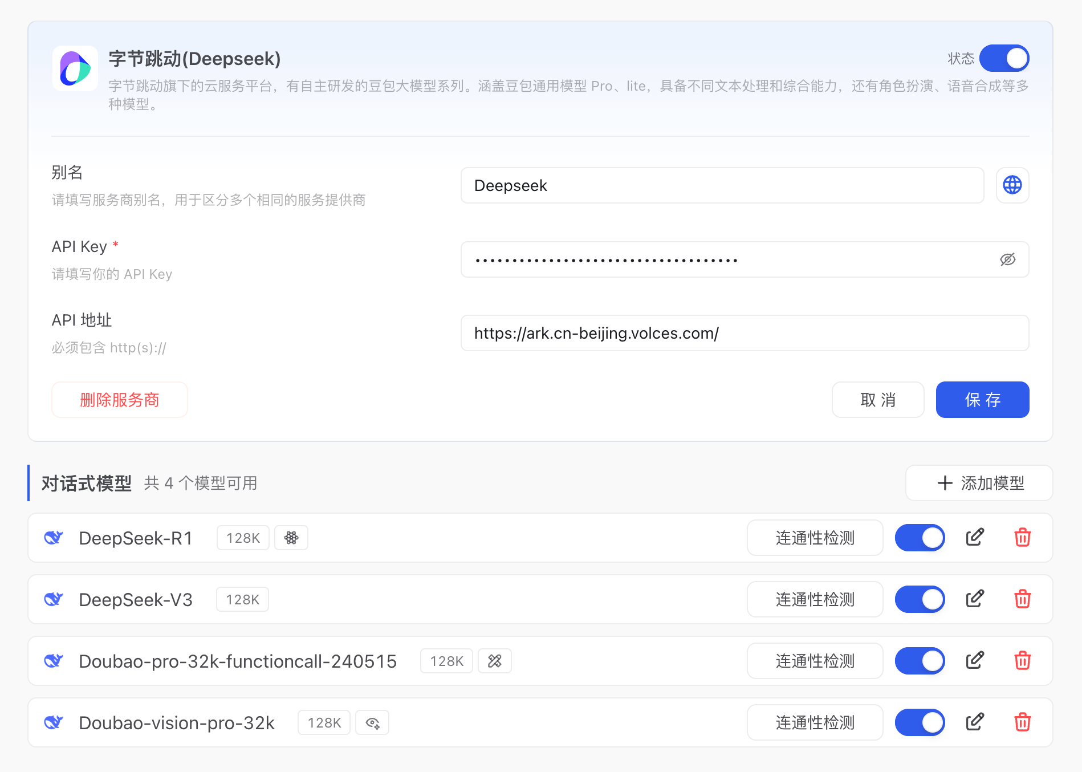
Task: Toggle Doubao-vision-pro-32k model off
Action: (x=920, y=722)
